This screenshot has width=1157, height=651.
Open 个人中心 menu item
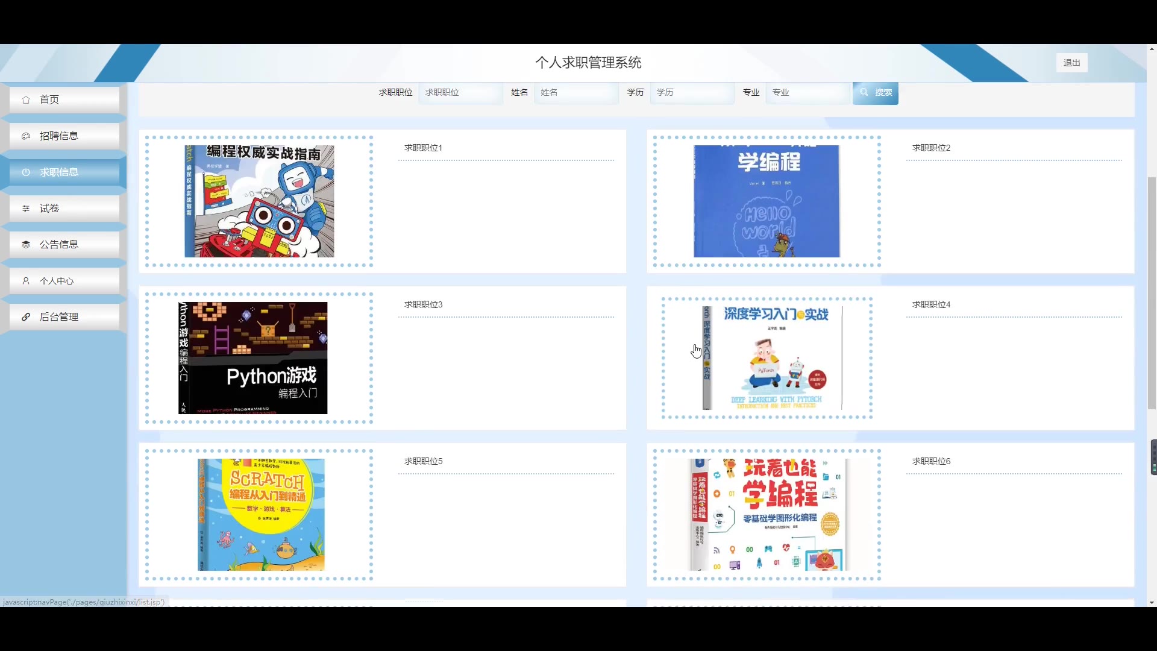(x=64, y=280)
